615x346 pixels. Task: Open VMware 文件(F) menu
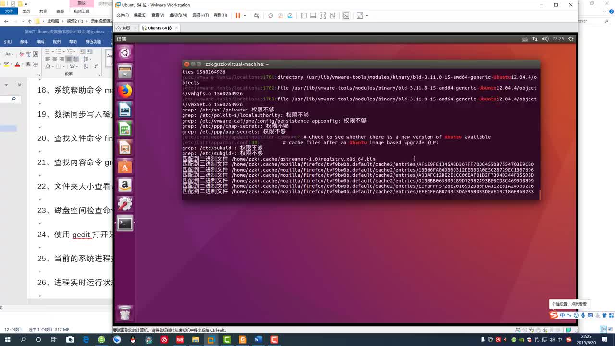coord(123,15)
